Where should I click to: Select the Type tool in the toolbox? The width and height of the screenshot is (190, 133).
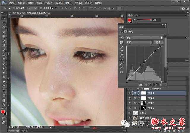(x=4, y=86)
